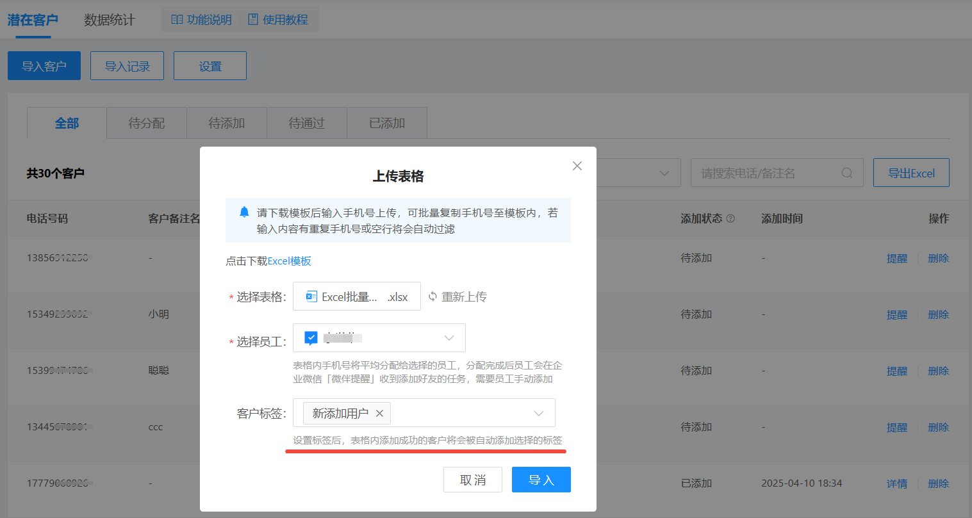Open the filter dropdown beside search box
Image resolution: width=972 pixels, height=518 pixels.
click(664, 173)
